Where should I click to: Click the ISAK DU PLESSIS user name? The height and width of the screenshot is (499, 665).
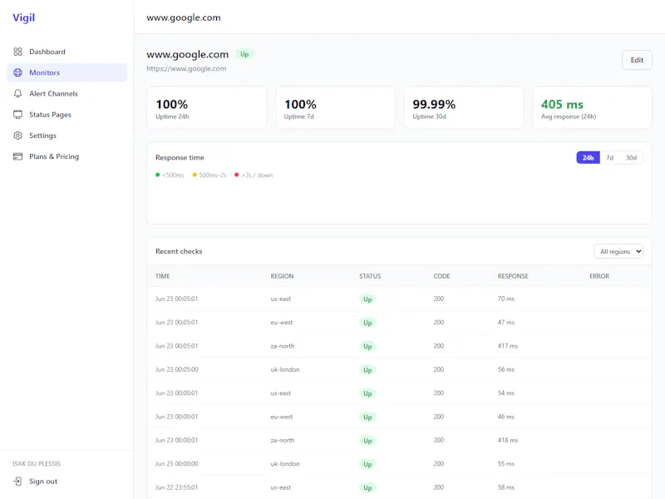(x=37, y=464)
